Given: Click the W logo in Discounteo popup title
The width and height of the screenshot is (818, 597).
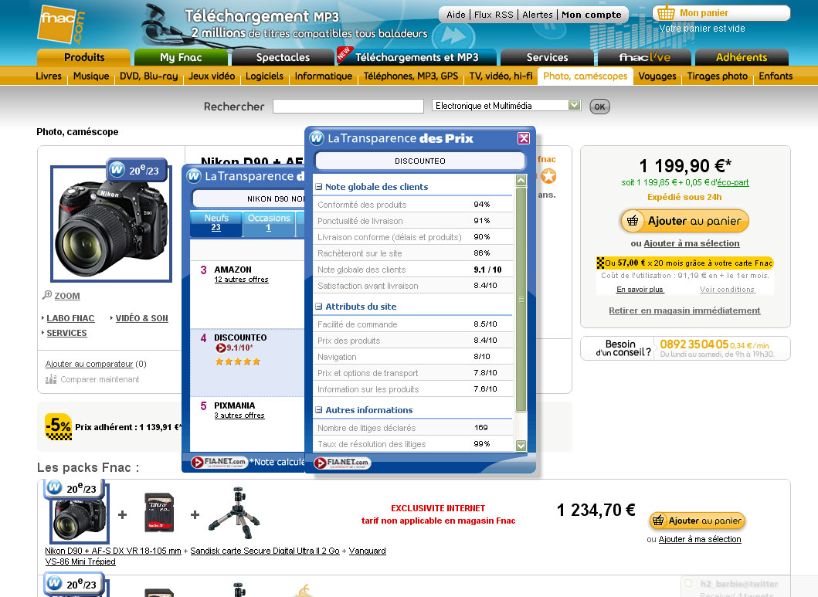Looking at the screenshot, I should click(x=317, y=138).
